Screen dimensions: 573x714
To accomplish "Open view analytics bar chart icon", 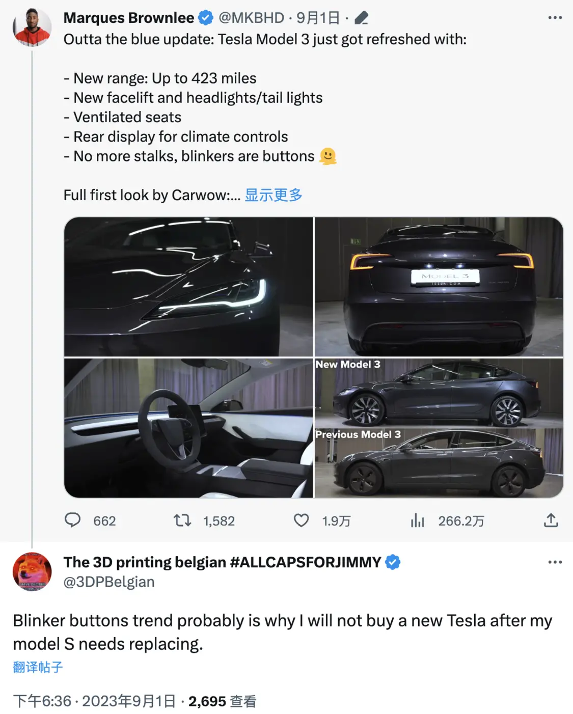I will tap(417, 520).
